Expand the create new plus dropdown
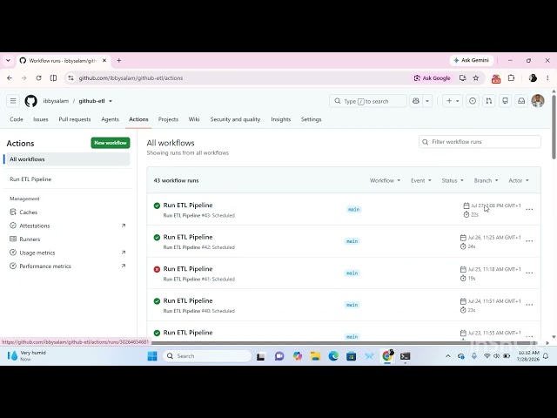This screenshot has height=418, width=557. (x=453, y=101)
